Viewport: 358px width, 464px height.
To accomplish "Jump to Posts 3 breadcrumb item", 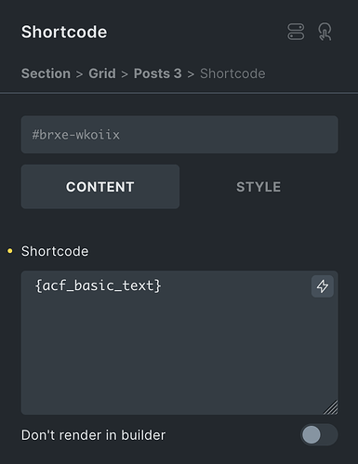I will [158, 73].
